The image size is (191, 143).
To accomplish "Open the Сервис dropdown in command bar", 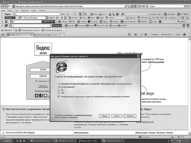I will point(179,35).
